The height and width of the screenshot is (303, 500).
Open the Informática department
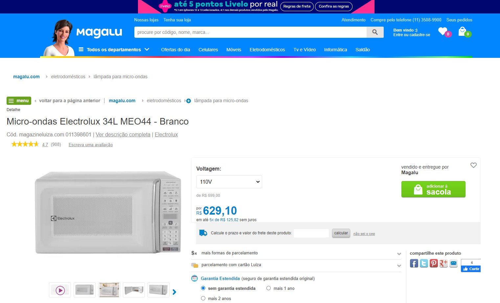point(335,50)
